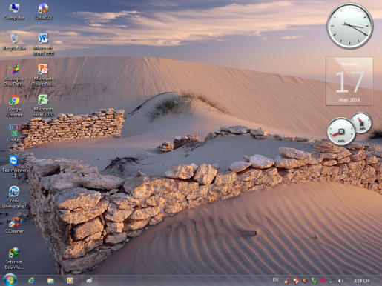Click the large CPU meter dial gadget

(x=341, y=132)
